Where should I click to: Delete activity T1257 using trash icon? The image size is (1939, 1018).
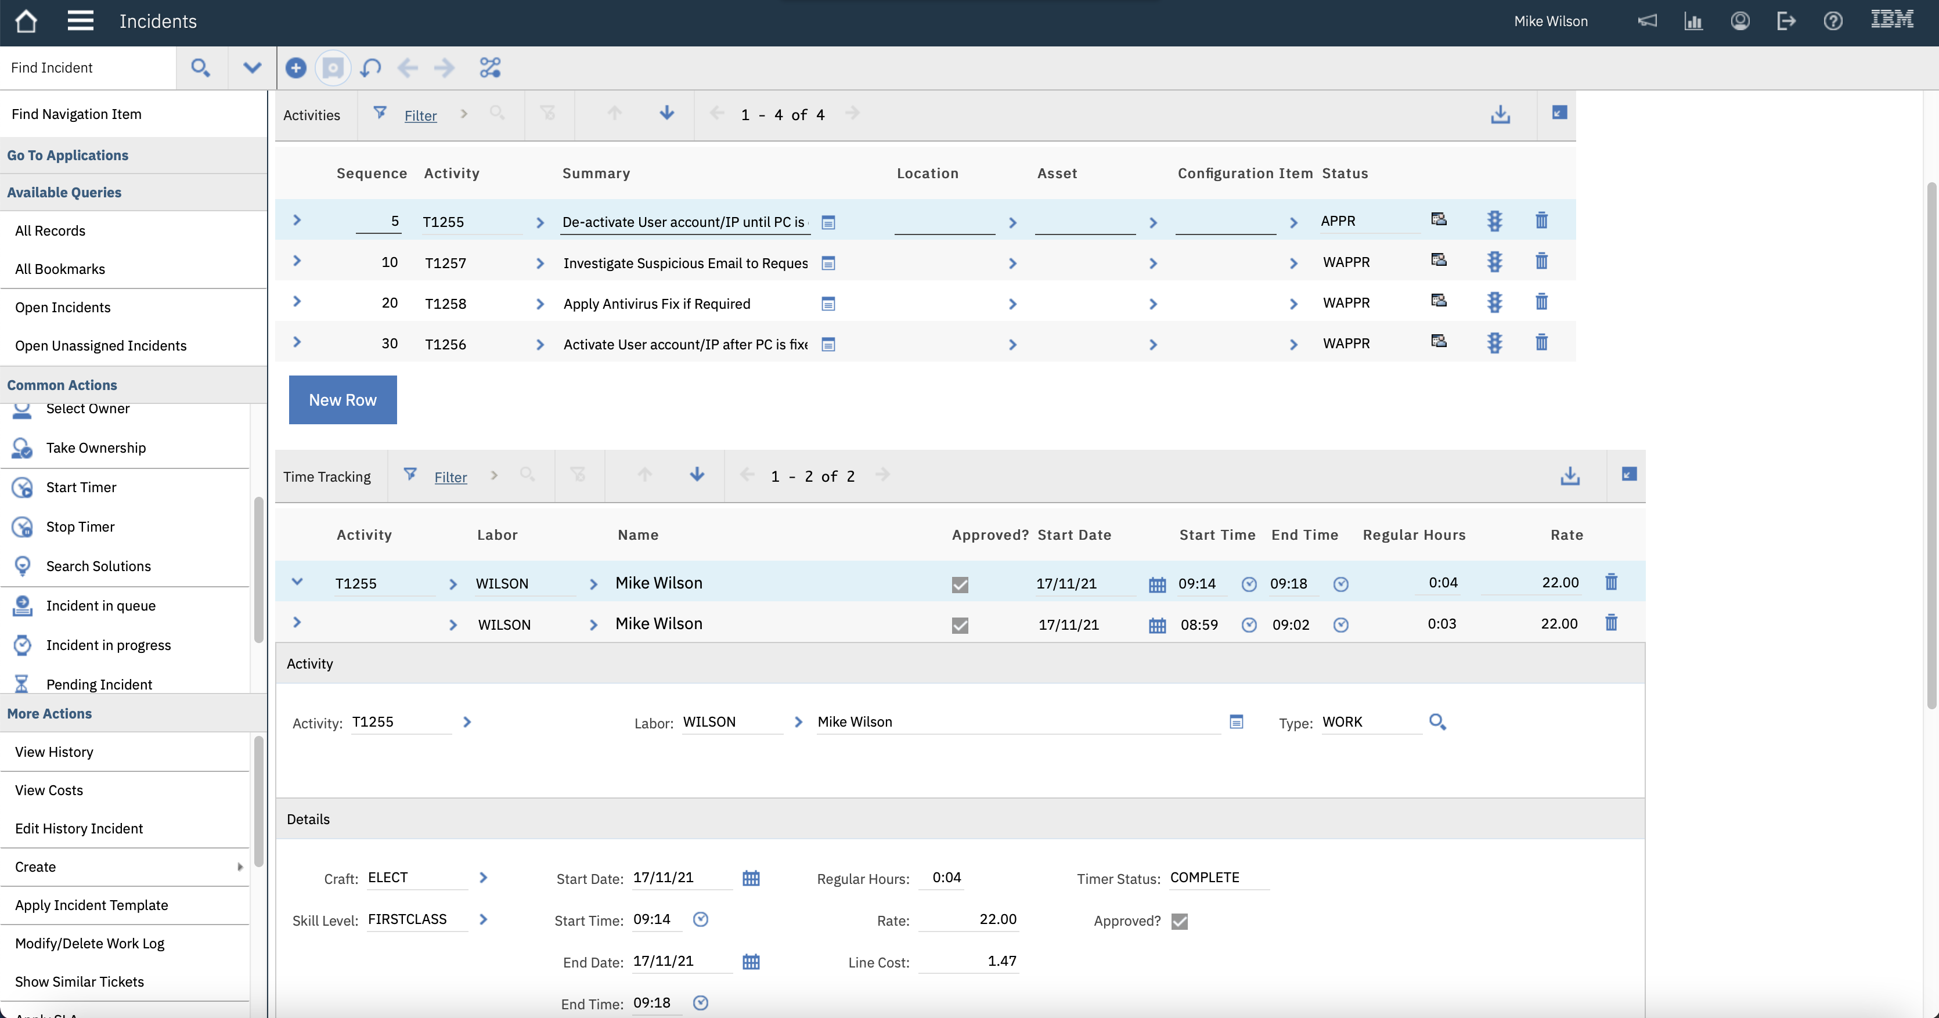pyautogui.click(x=1541, y=262)
